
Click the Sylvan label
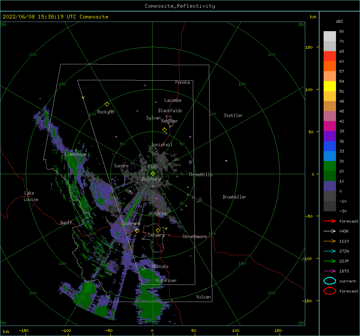click(x=153, y=118)
